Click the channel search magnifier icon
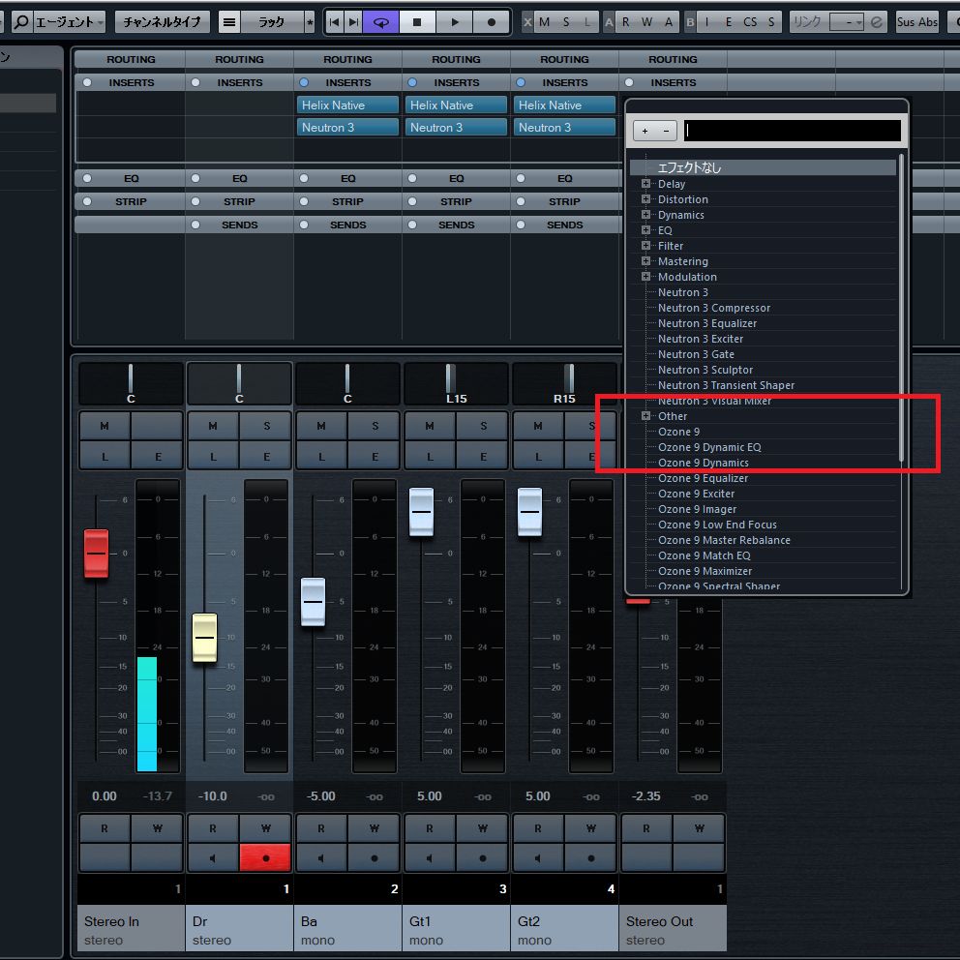The height and width of the screenshot is (960, 960). click(x=21, y=22)
